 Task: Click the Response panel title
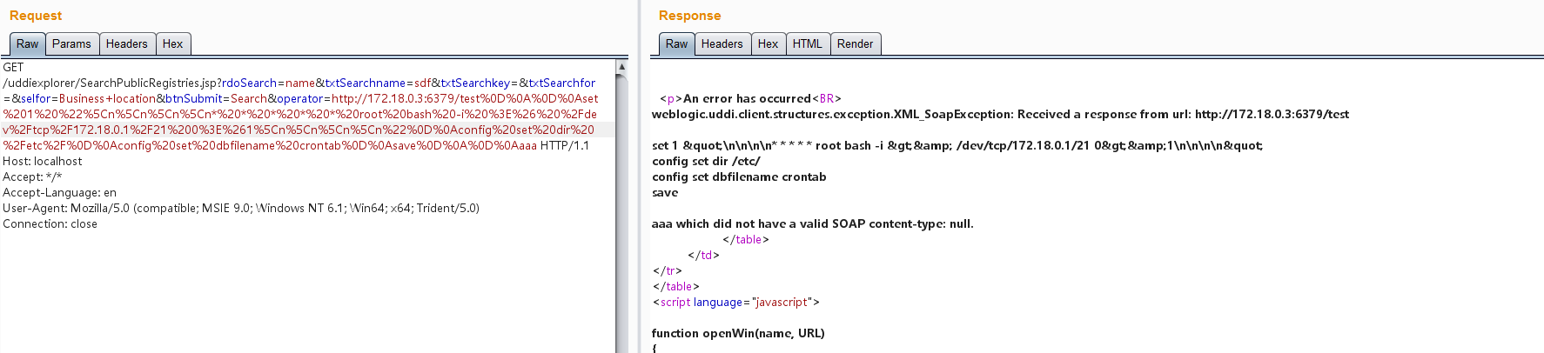pyautogui.click(x=690, y=16)
